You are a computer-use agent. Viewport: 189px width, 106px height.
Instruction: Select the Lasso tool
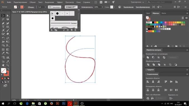coord(8,19)
